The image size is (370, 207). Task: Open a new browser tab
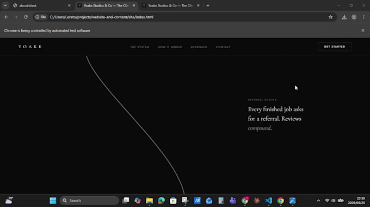(x=208, y=5)
